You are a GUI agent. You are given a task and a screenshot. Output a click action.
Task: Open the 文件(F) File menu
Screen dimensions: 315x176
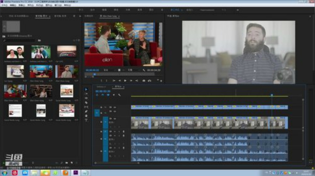point(4,5)
